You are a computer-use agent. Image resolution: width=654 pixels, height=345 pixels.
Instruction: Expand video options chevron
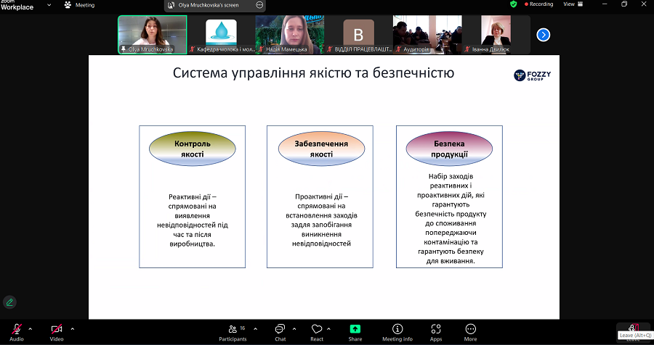(x=72, y=329)
